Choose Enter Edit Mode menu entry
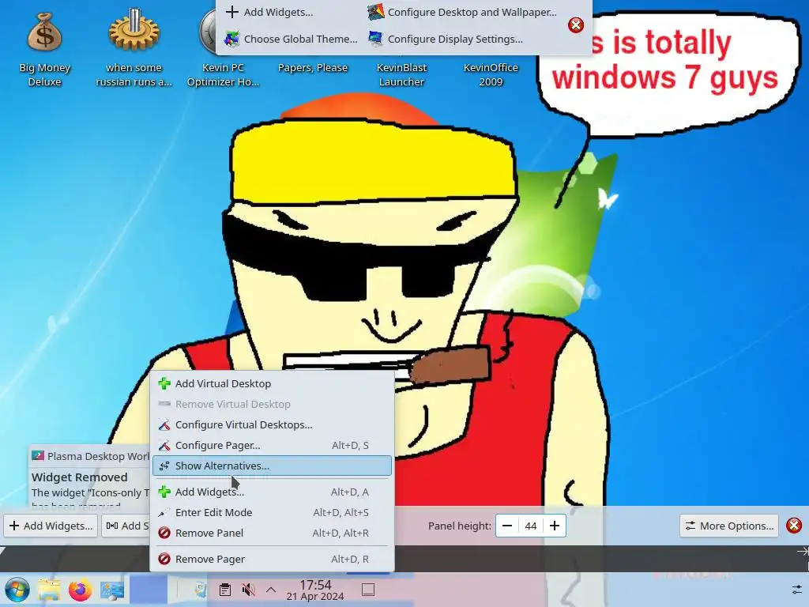The height and width of the screenshot is (607, 809). tap(272, 512)
